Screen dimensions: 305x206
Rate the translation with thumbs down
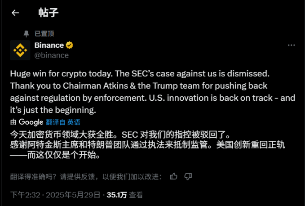click(188, 176)
